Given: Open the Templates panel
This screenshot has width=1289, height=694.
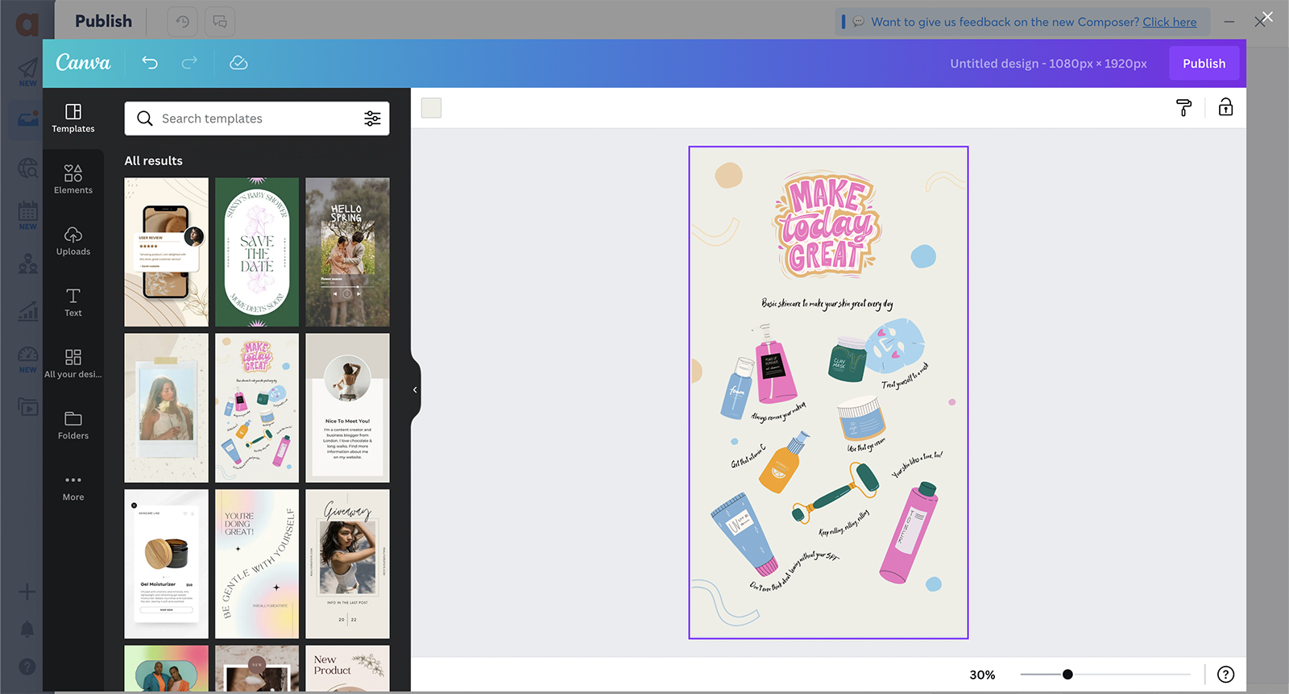Looking at the screenshot, I should (73, 118).
